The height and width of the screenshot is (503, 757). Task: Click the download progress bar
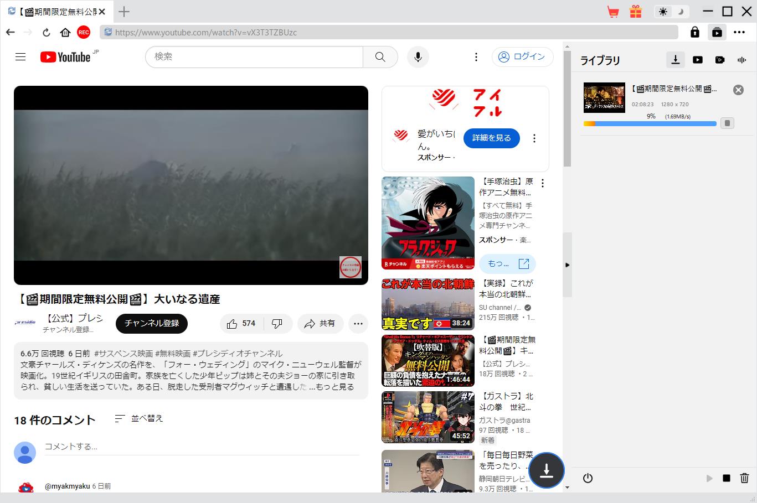pyautogui.click(x=650, y=123)
